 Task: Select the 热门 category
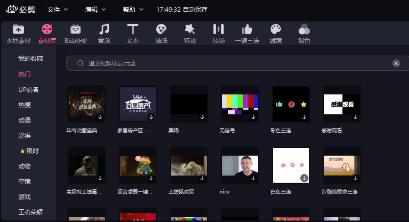25,75
